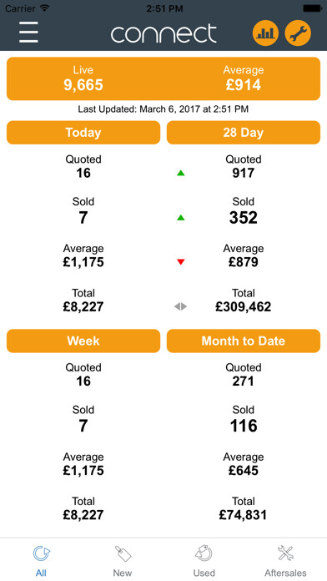Screen dimensions: 327x581
Task: Tap the Week header button
Action: pos(83,341)
